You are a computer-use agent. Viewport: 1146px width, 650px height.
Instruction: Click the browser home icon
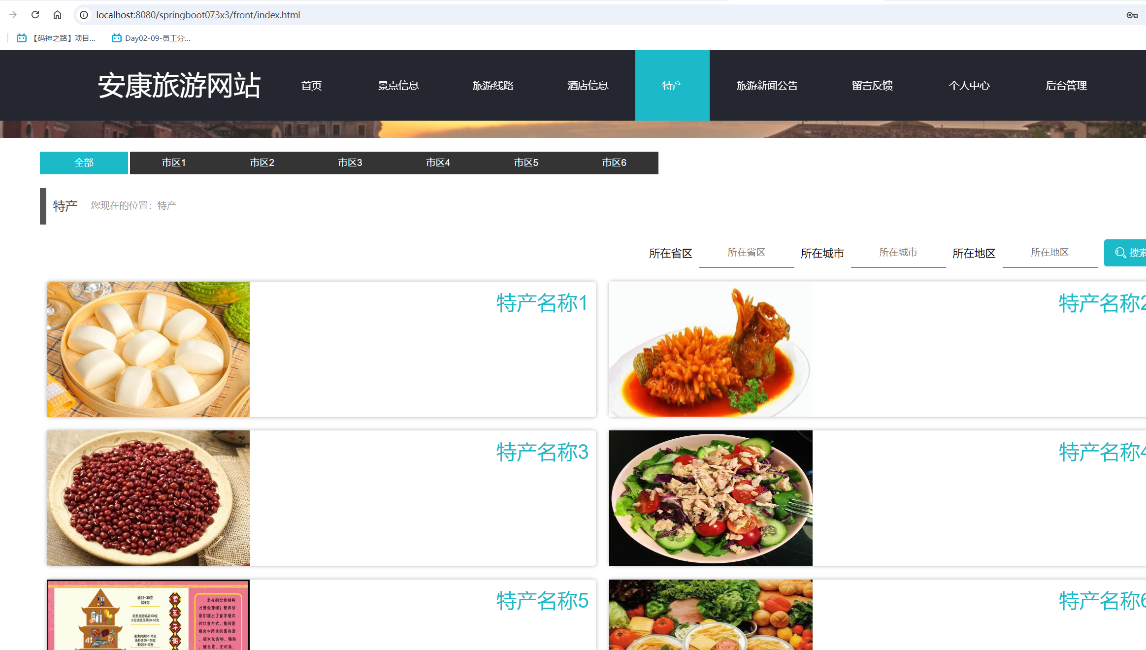(57, 15)
